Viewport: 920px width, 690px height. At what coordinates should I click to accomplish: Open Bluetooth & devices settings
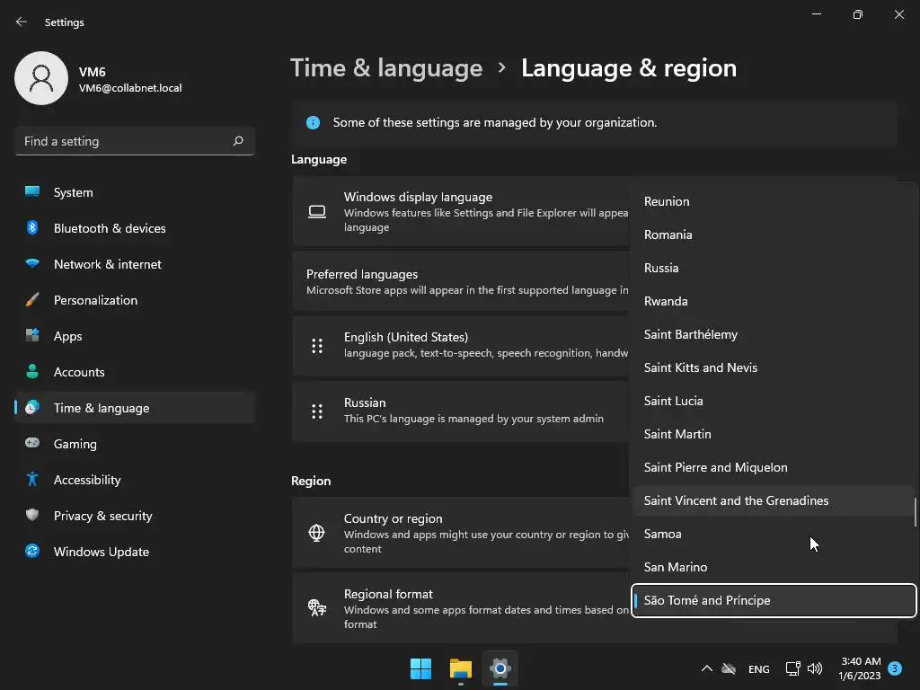coord(135,227)
